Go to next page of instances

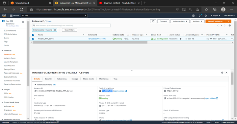(225, 26)
